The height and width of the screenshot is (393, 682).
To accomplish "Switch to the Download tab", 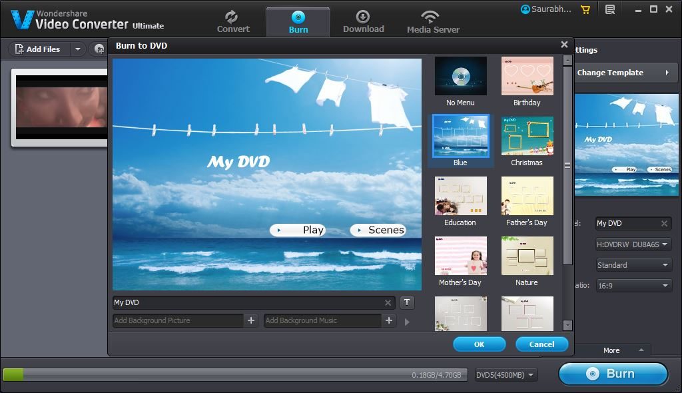I will tap(363, 21).
